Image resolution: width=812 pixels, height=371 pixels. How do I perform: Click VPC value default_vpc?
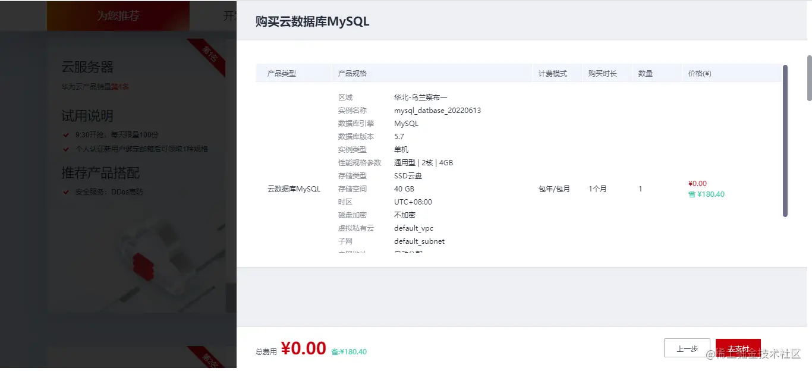coord(414,228)
